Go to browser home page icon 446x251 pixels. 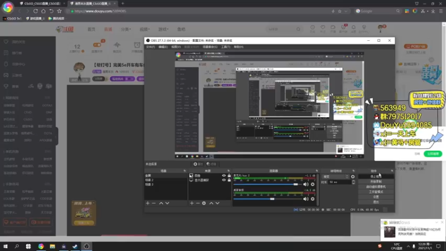(x=43, y=11)
